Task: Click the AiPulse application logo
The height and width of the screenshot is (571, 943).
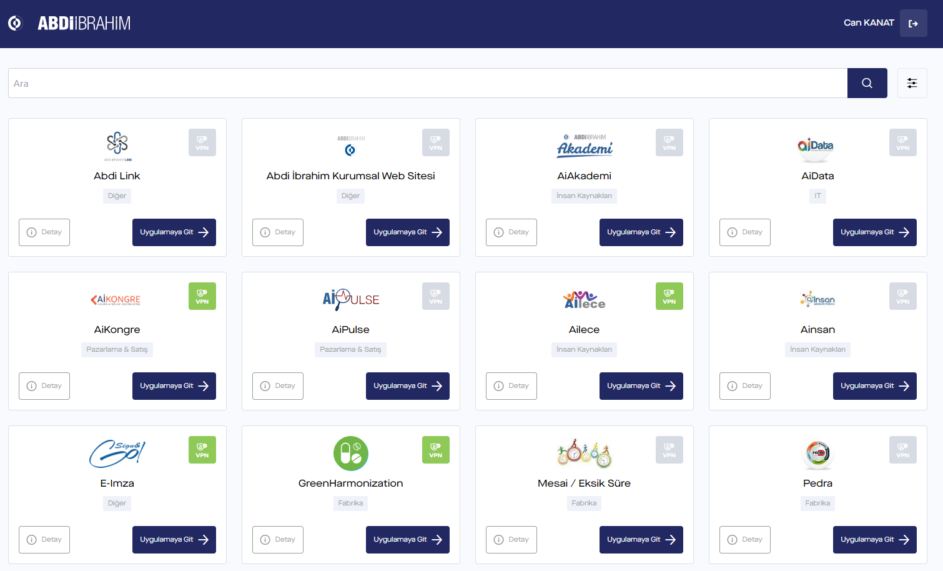Action: tap(350, 300)
